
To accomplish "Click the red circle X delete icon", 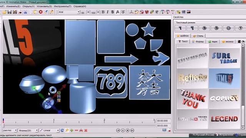I will coord(41,12).
